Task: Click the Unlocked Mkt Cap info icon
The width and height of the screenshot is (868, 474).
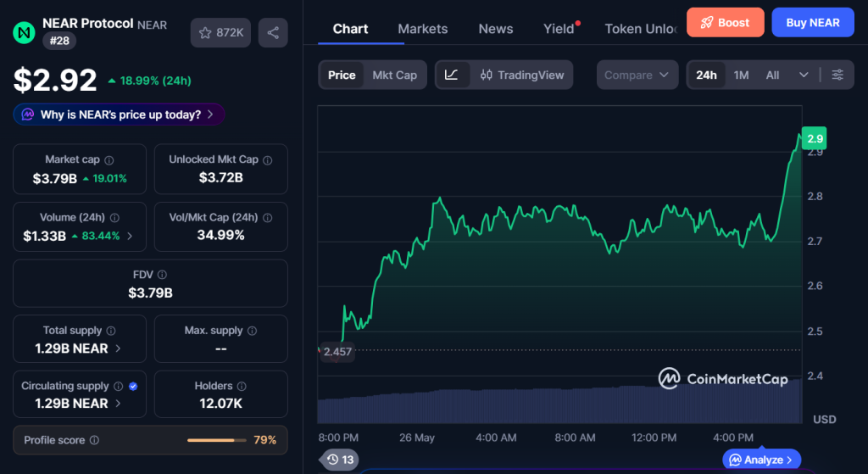Action: click(x=267, y=160)
